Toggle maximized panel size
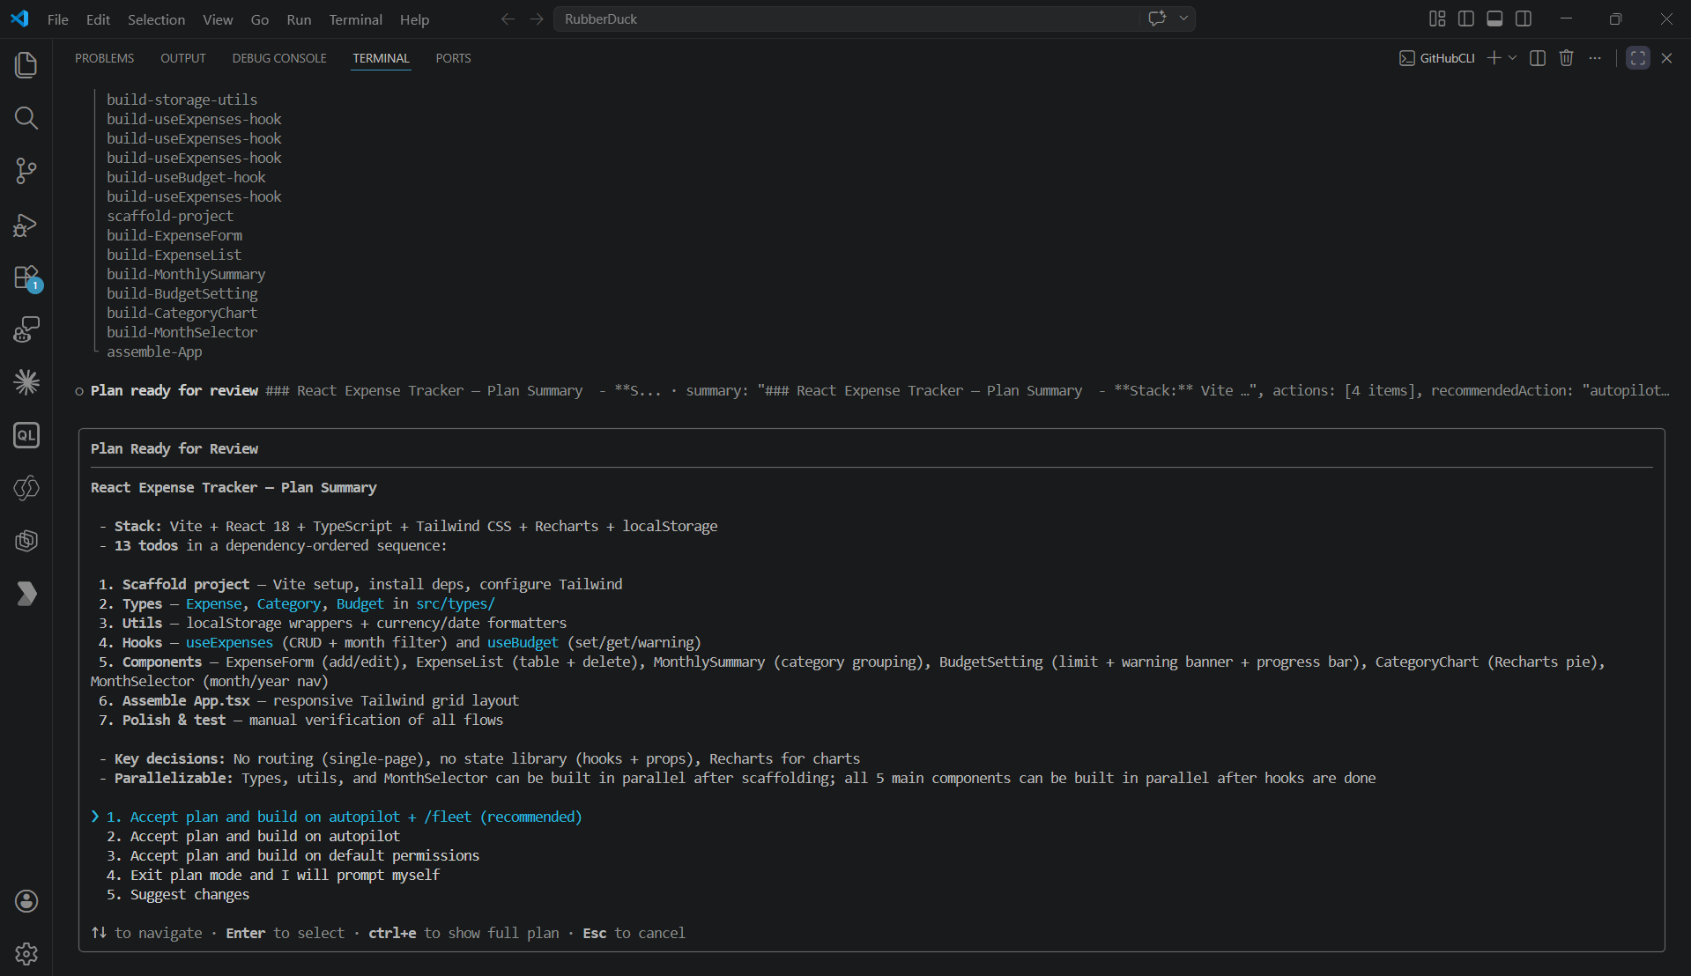1691x976 pixels. pos(1637,58)
